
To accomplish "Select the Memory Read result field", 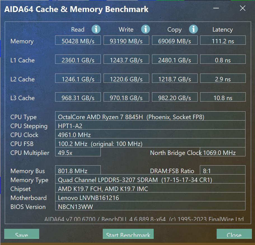I will [x=78, y=41].
